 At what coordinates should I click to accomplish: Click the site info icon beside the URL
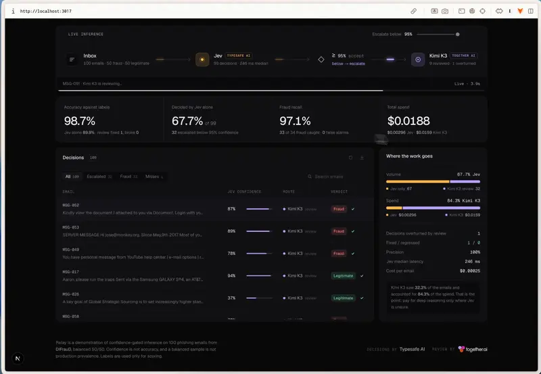13,11
